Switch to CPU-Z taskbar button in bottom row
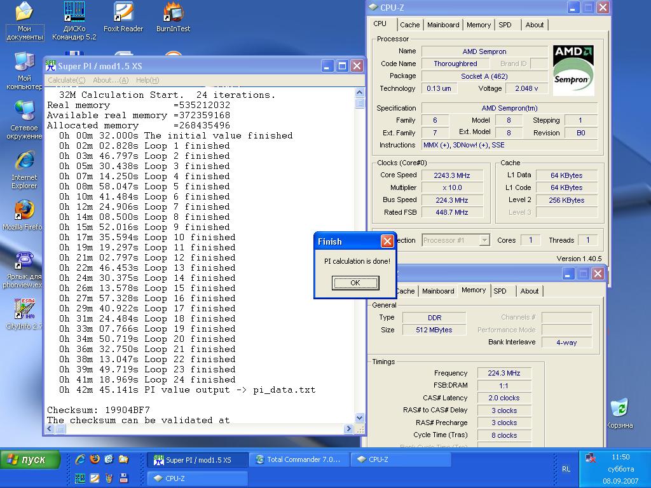The image size is (651, 488). (198, 478)
